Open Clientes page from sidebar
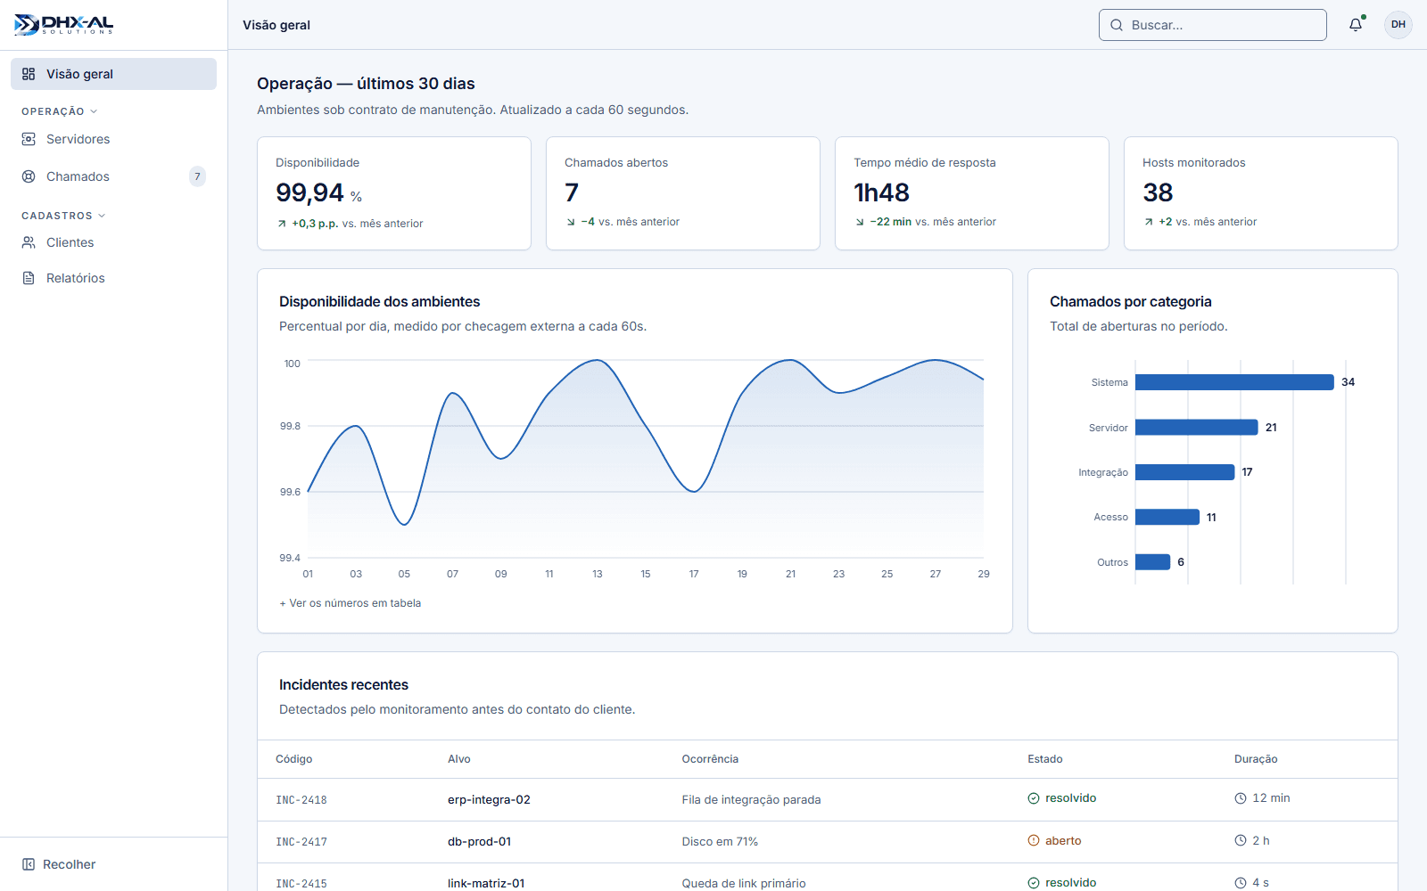Screen dimensions: 1427x891 (113, 242)
